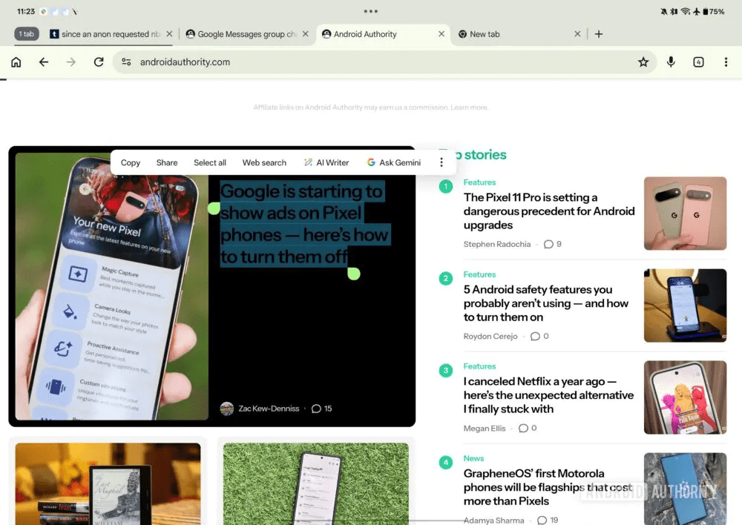
Task: Open more options in selection menu
Action: (441, 162)
